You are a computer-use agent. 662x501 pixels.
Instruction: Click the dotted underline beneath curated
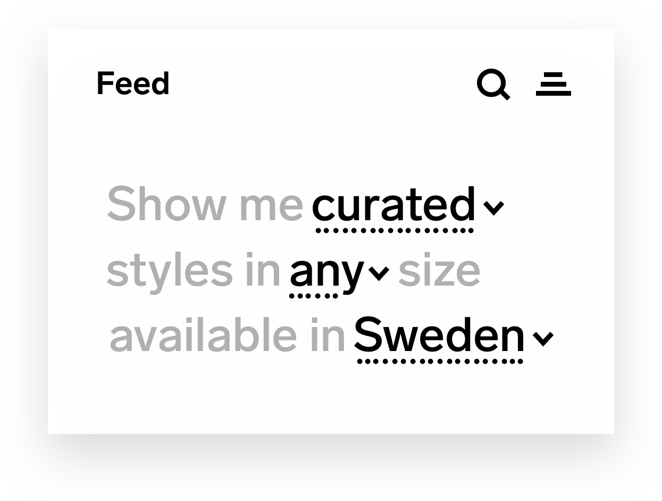394,231
